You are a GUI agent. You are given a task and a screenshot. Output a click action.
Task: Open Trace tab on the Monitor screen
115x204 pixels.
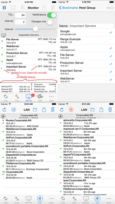click(17, 98)
